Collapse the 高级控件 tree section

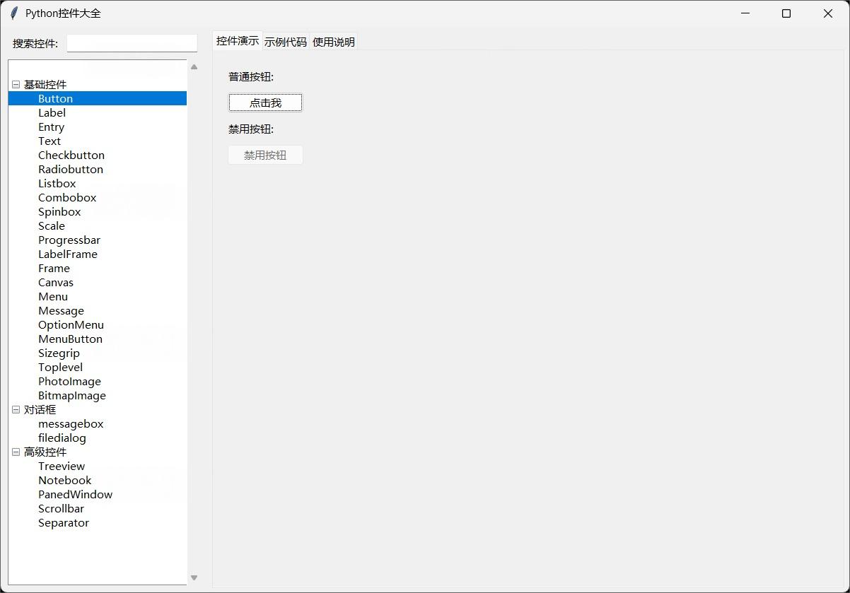coord(16,452)
